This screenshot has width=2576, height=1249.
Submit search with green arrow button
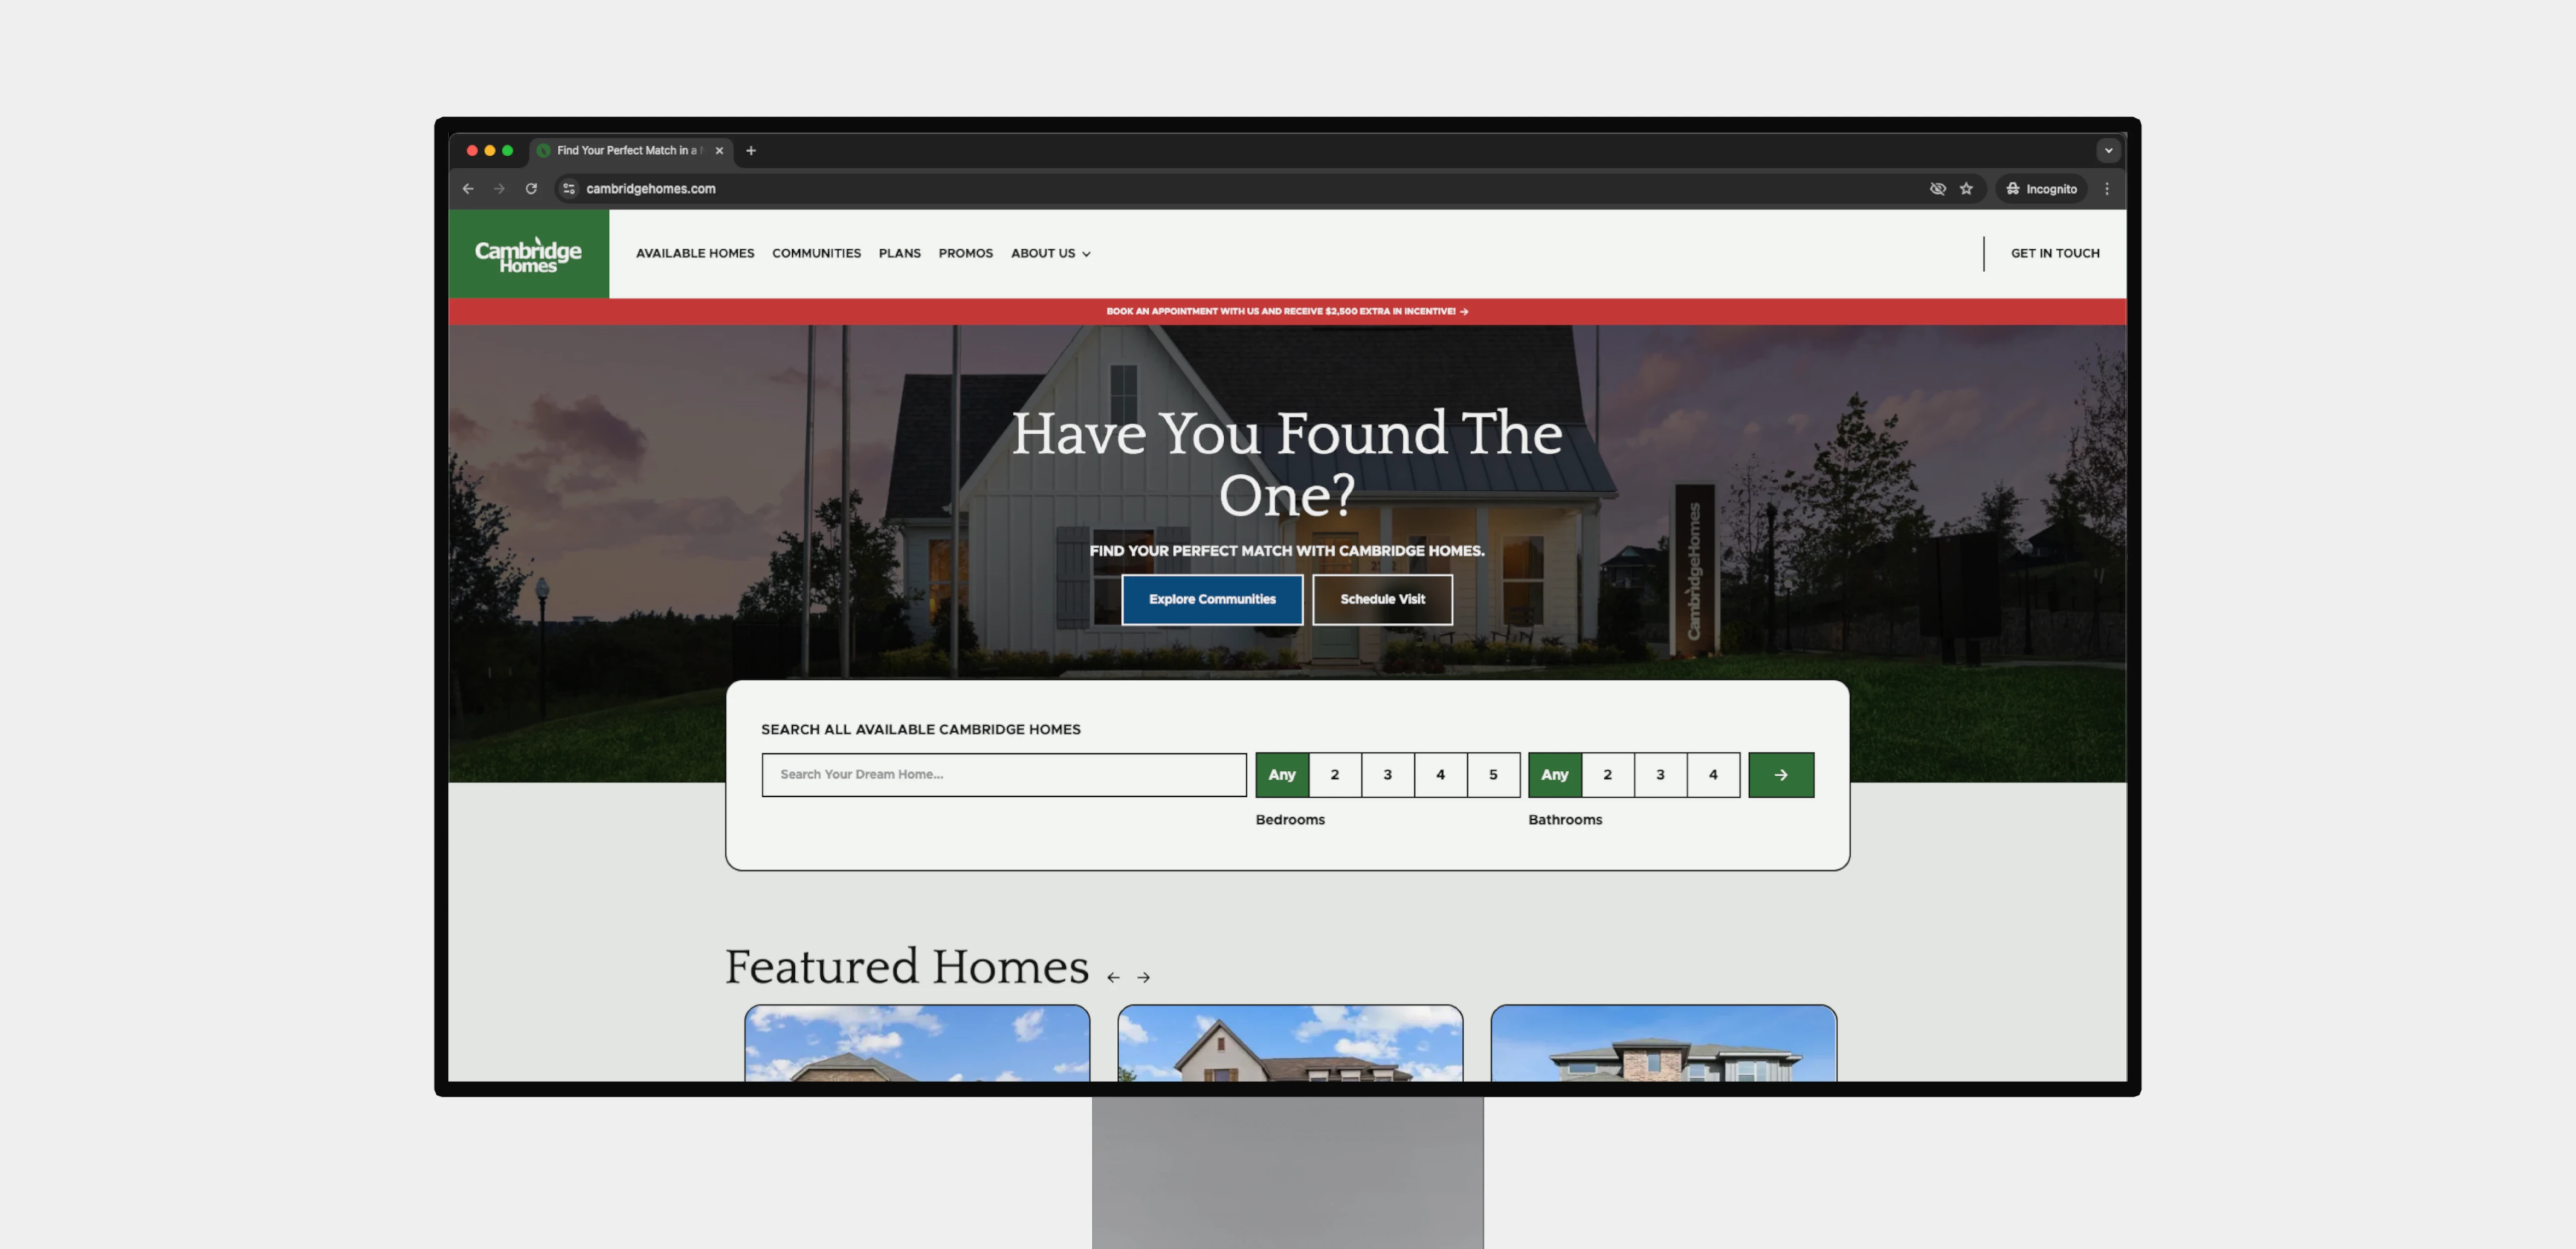[1780, 774]
